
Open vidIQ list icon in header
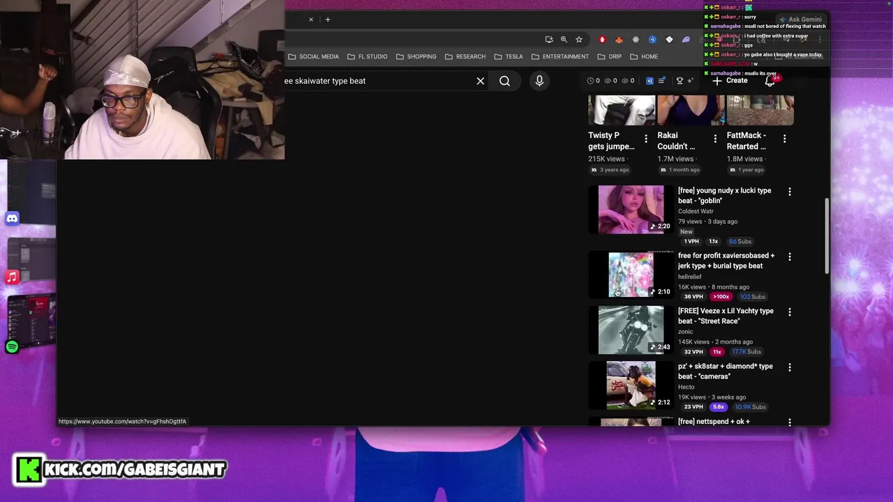click(661, 81)
